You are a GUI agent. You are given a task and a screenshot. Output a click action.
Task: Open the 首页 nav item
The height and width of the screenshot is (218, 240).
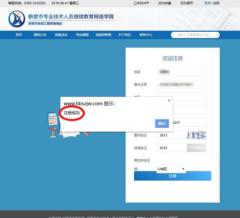point(19,35)
